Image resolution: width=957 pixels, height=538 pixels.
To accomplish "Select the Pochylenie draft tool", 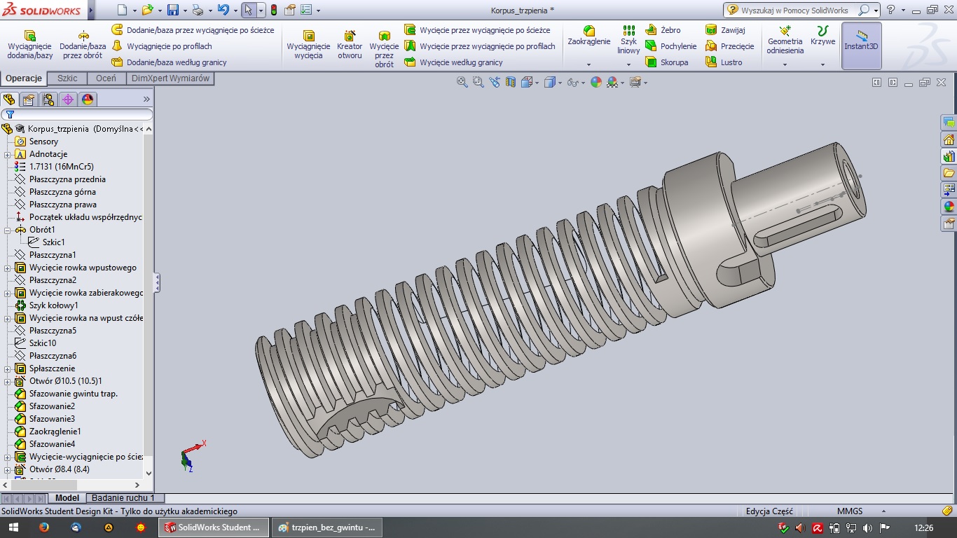I will (670, 46).
